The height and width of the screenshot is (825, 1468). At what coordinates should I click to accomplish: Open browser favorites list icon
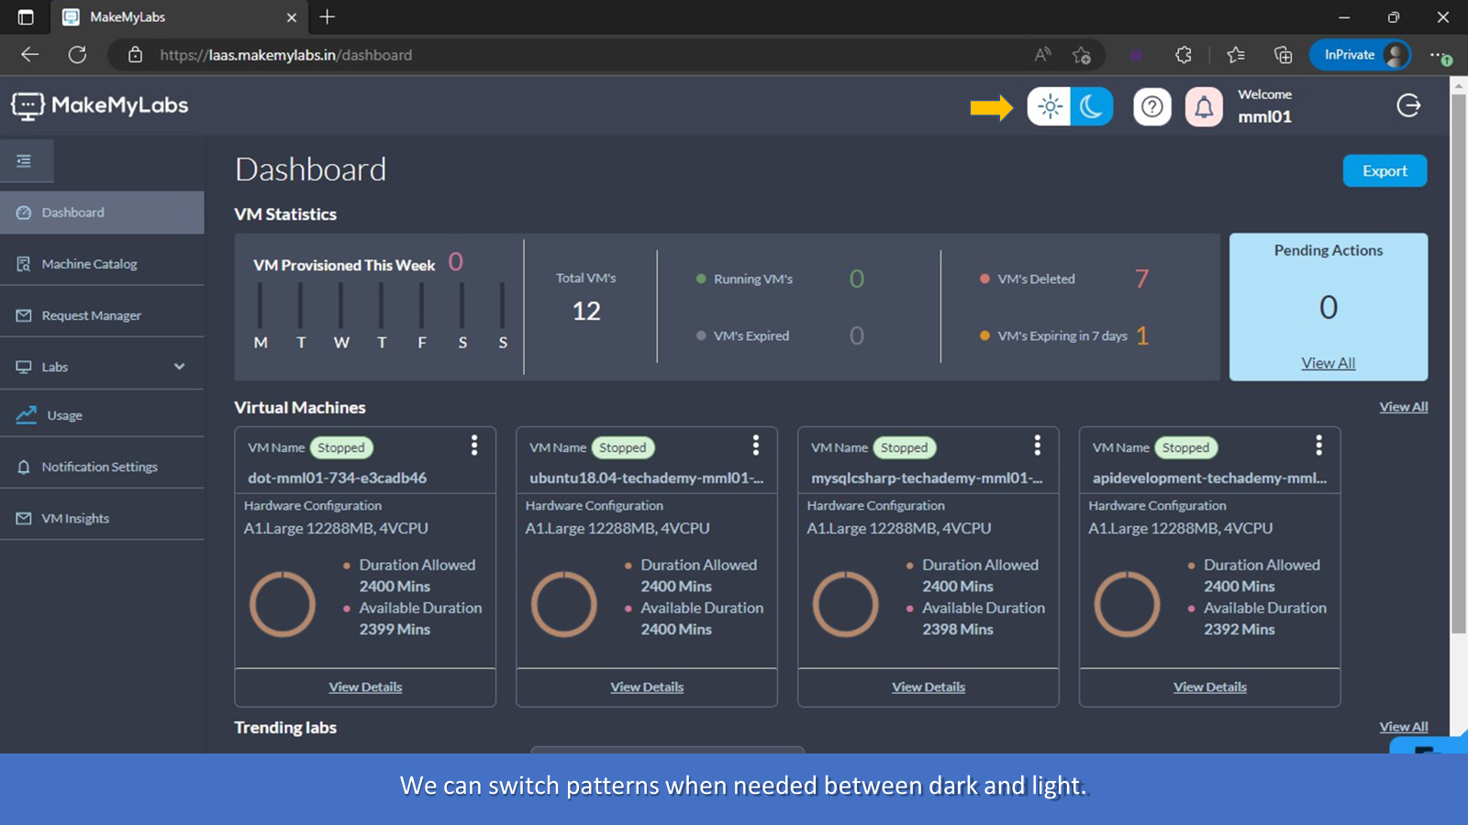tap(1236, 55)
